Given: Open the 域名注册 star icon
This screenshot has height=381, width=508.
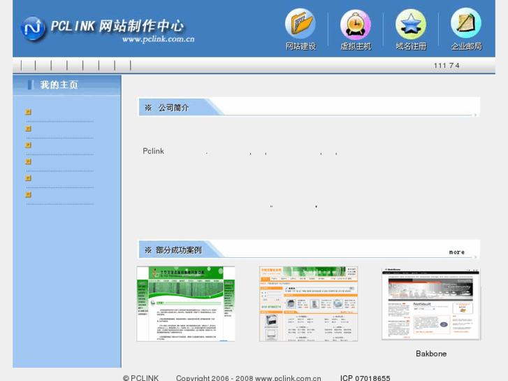Looking at the screenshot, I should [411, 24].
